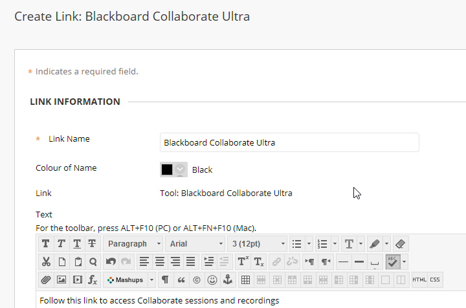Image resolution: width=466 pixels, height=308 pixels.
Task: Click the attach file paperclip icon
Action: [45, 280]
